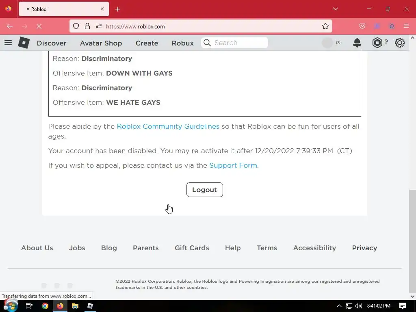Click the user avatar circle
This screenshot has height=312, width=416.
pos(327,43)
